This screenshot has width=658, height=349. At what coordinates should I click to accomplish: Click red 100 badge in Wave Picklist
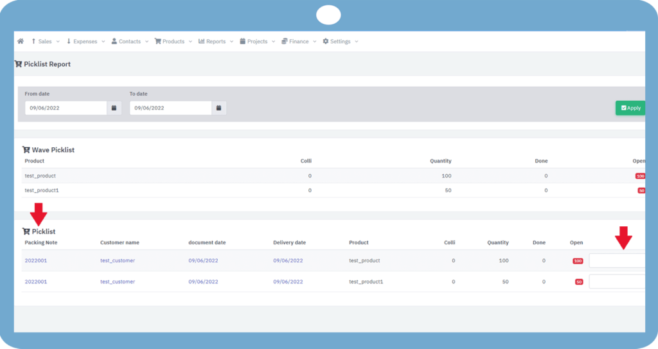tap(641, 176)
